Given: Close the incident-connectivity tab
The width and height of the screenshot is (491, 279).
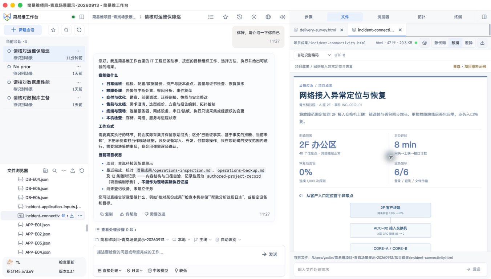Looking at the screenshot, I should click(x=400, y=30).
